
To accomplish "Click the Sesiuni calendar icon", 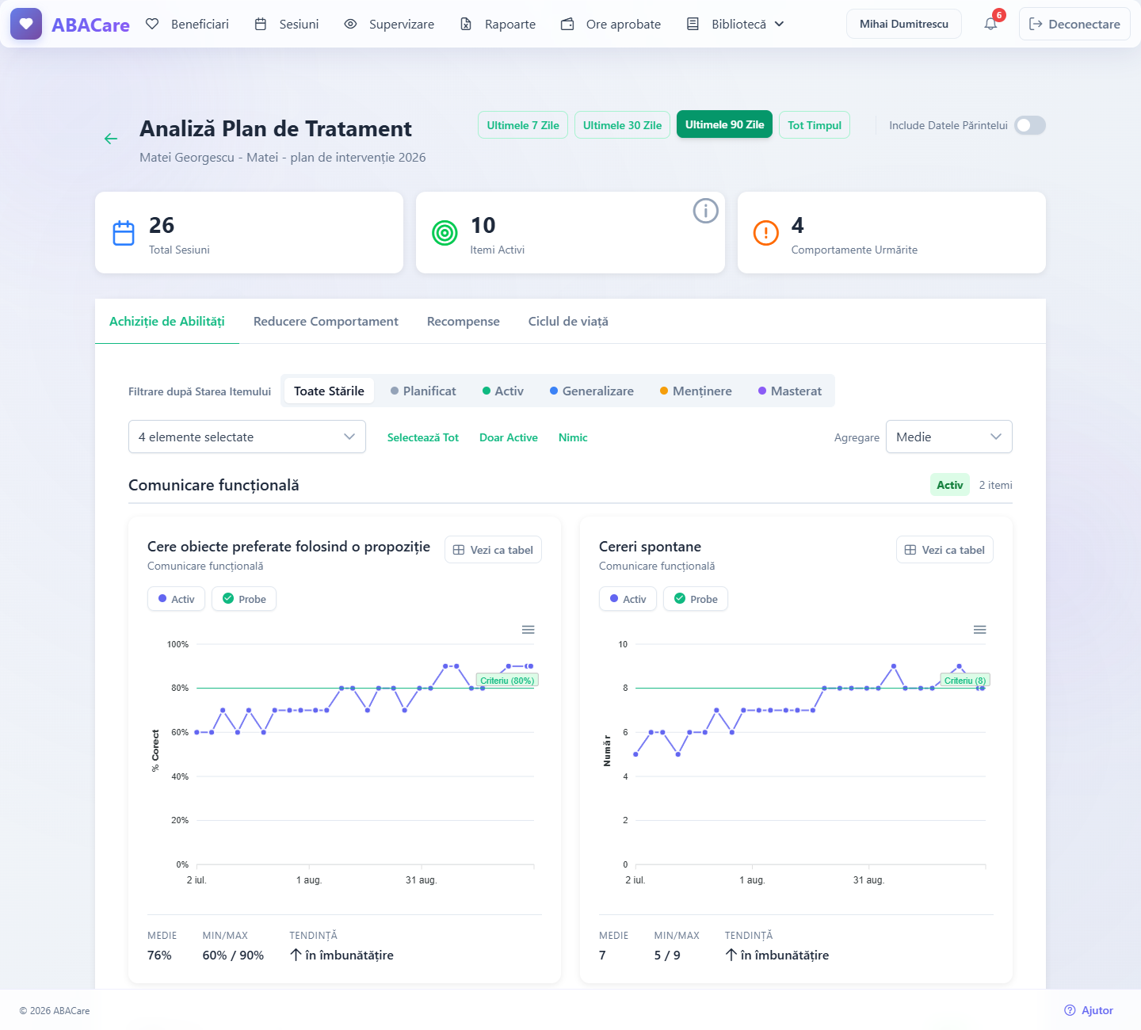I will 261,24.
